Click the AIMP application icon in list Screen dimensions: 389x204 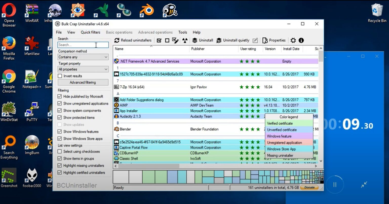click(116, 105)
